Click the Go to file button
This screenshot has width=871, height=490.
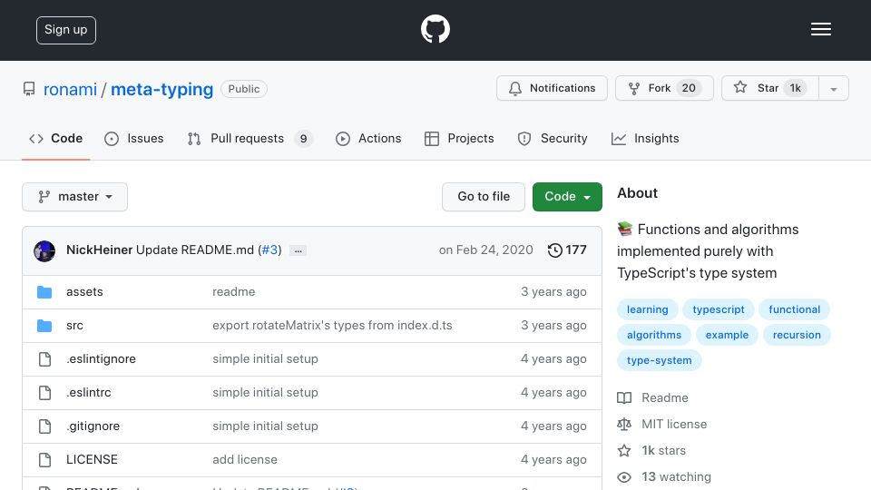(x=484, y=197)
